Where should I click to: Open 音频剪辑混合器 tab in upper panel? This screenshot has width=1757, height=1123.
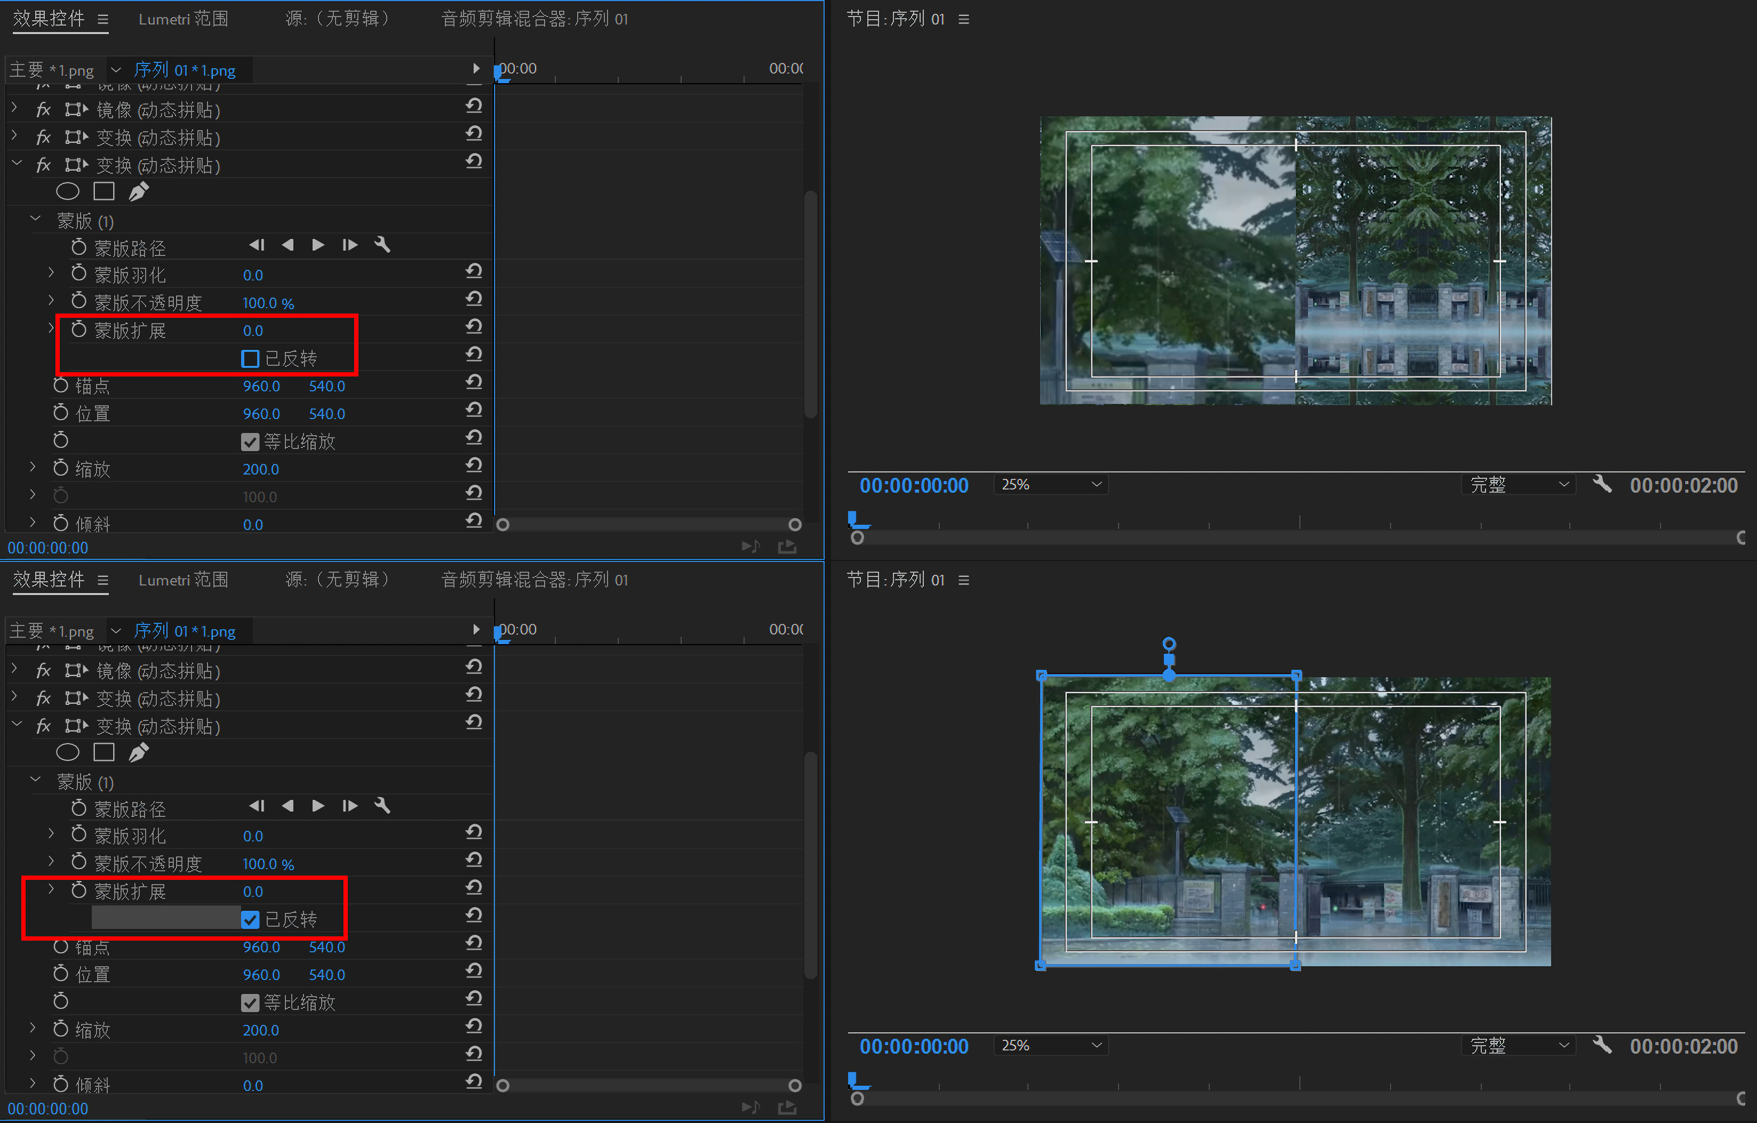point(534,19)
